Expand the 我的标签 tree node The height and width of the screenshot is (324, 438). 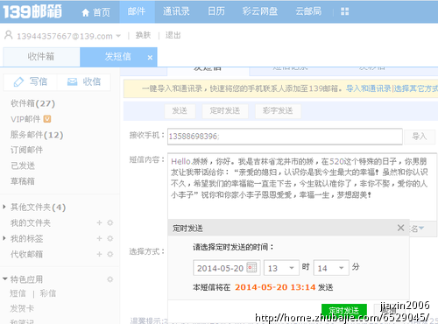click(4, 238)
